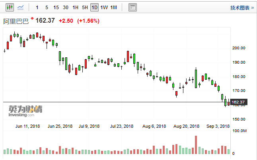
Task: Select the 30 minute interval
Action: pos(66,8)
